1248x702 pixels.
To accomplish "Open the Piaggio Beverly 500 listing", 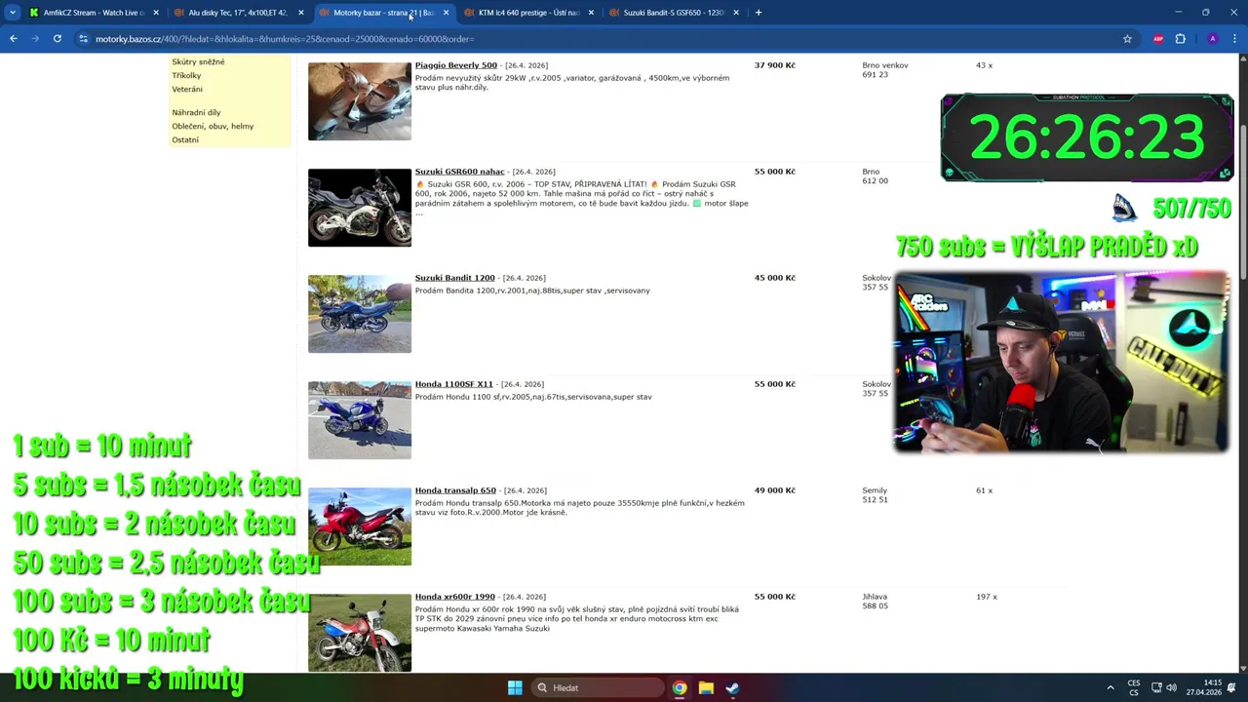I will 455,65.
